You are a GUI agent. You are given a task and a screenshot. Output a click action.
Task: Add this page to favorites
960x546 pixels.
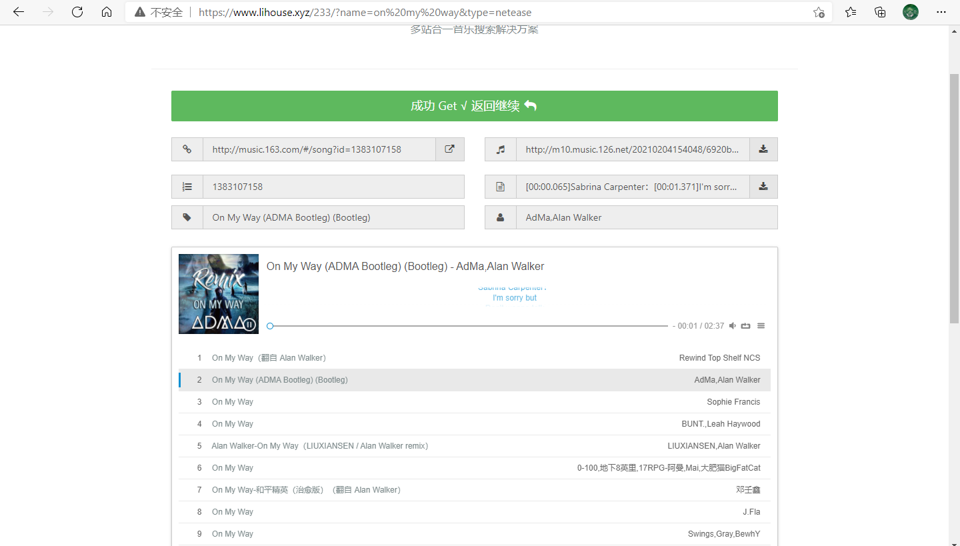pos(819,12)
